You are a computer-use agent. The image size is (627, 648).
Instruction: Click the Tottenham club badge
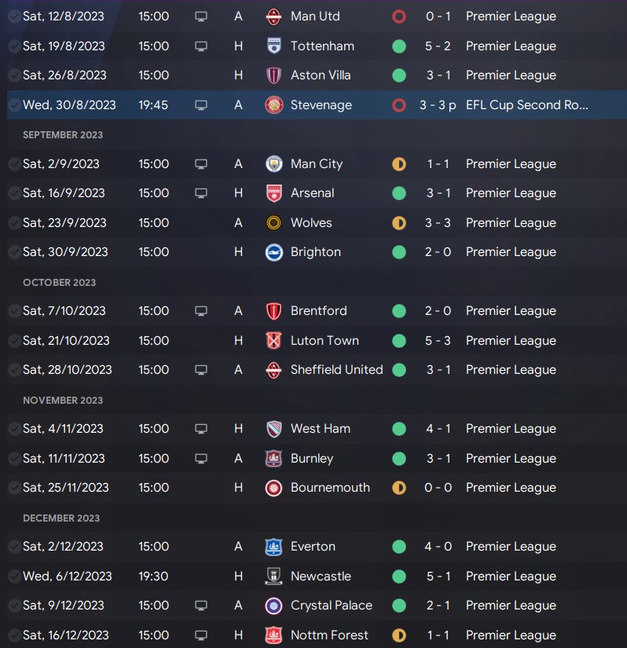(273, 46)
